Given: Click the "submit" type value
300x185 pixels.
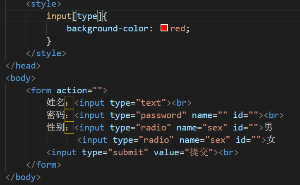Looking at the screenshot, I should [x=128, y=152].
